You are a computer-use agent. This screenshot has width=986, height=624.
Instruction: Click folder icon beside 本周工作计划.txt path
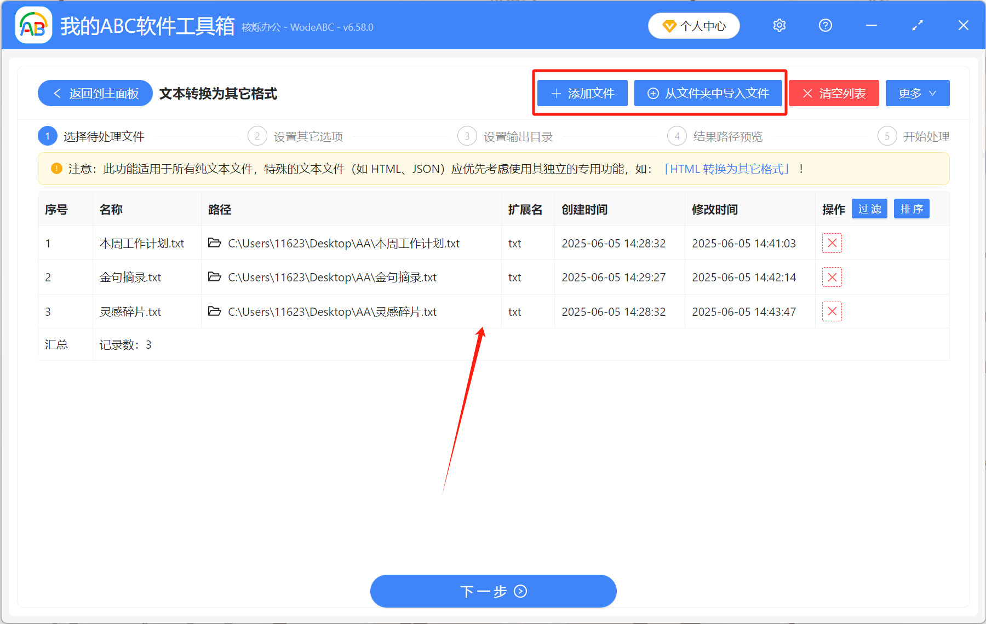pyautogui.click(x=214, y=243)
